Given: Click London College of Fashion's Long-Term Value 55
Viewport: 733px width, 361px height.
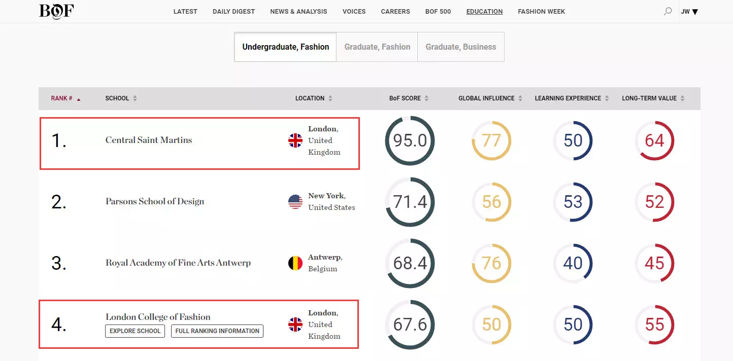Looking at the screenshot, I should tap(654, 324).
